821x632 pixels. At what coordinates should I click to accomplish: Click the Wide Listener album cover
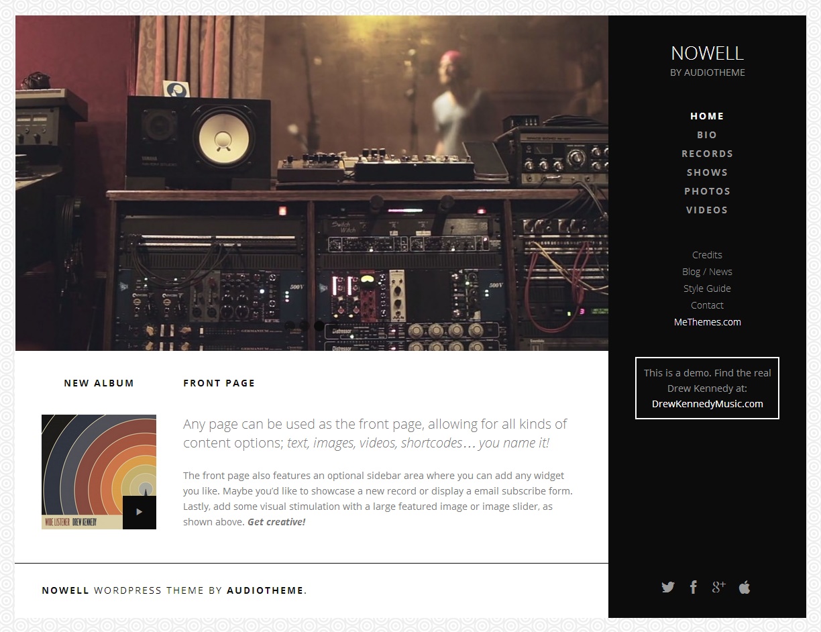(x=99, y=472)
